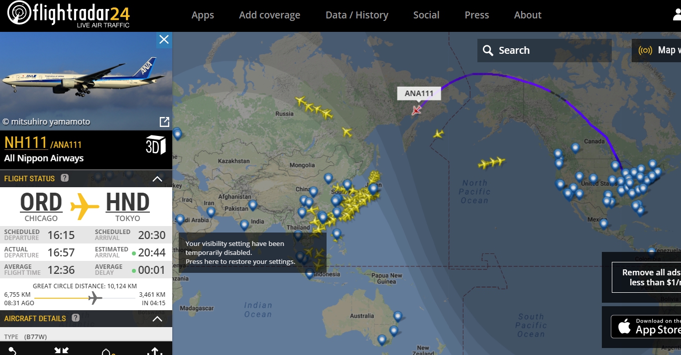Image resolution: width=681 pixels, height=355 pixels.
Task: Click the /ANA111 callsign text
Action: point(66,145)
